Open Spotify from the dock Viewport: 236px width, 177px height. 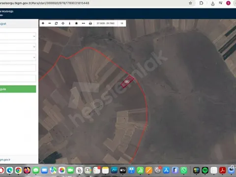click(x=205, y=171)
